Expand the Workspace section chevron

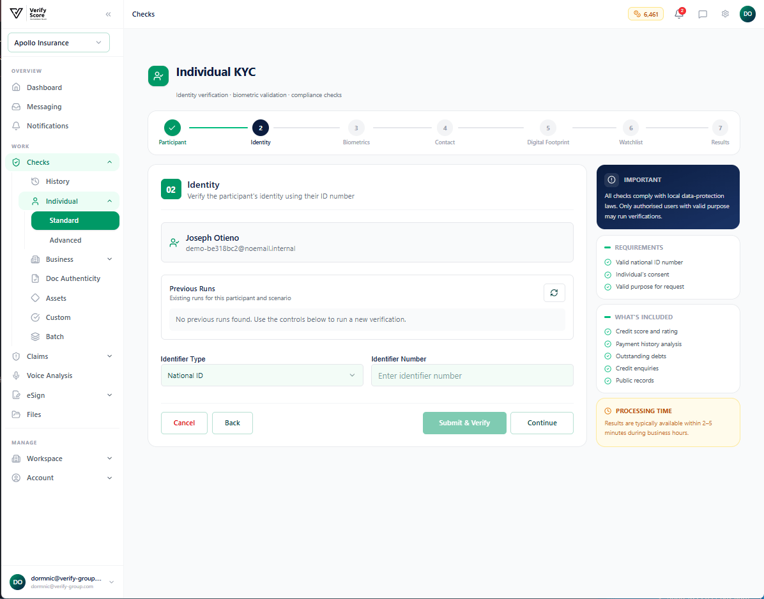tap(110, 459)
